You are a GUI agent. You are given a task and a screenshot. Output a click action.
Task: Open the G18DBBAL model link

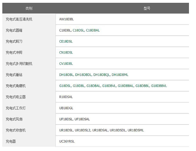point(126,86)
